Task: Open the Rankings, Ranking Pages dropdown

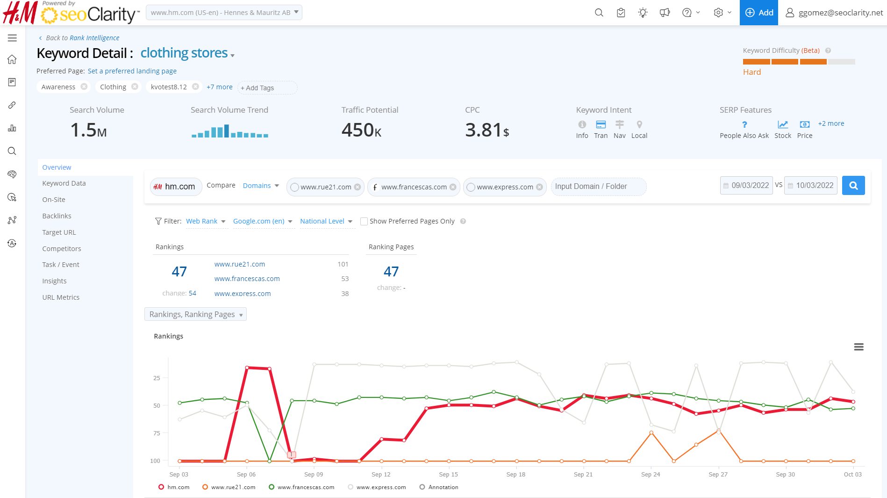Action: [195, 314]
